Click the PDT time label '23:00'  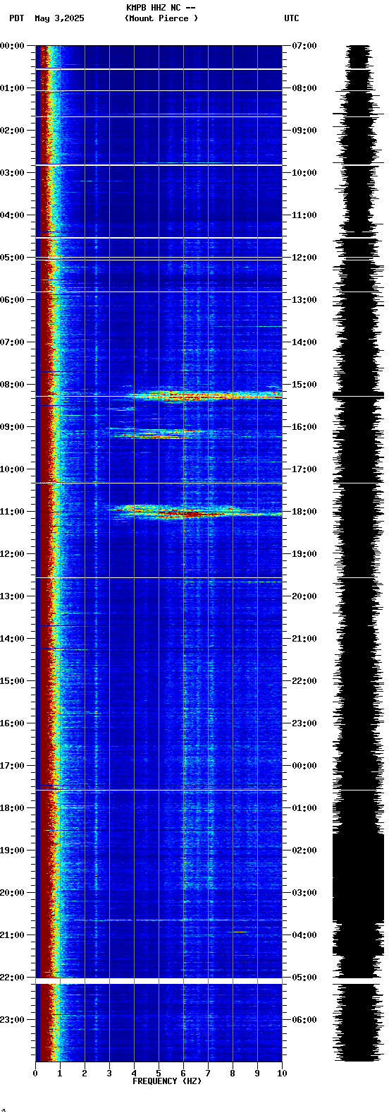point(12,1020)
